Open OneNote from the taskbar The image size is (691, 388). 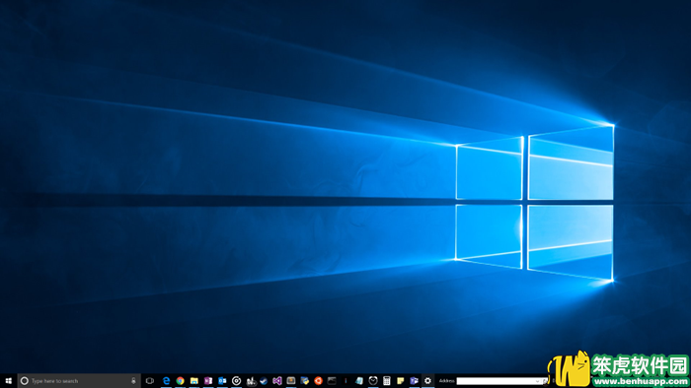pyautogui.click(x=208, y=381)
